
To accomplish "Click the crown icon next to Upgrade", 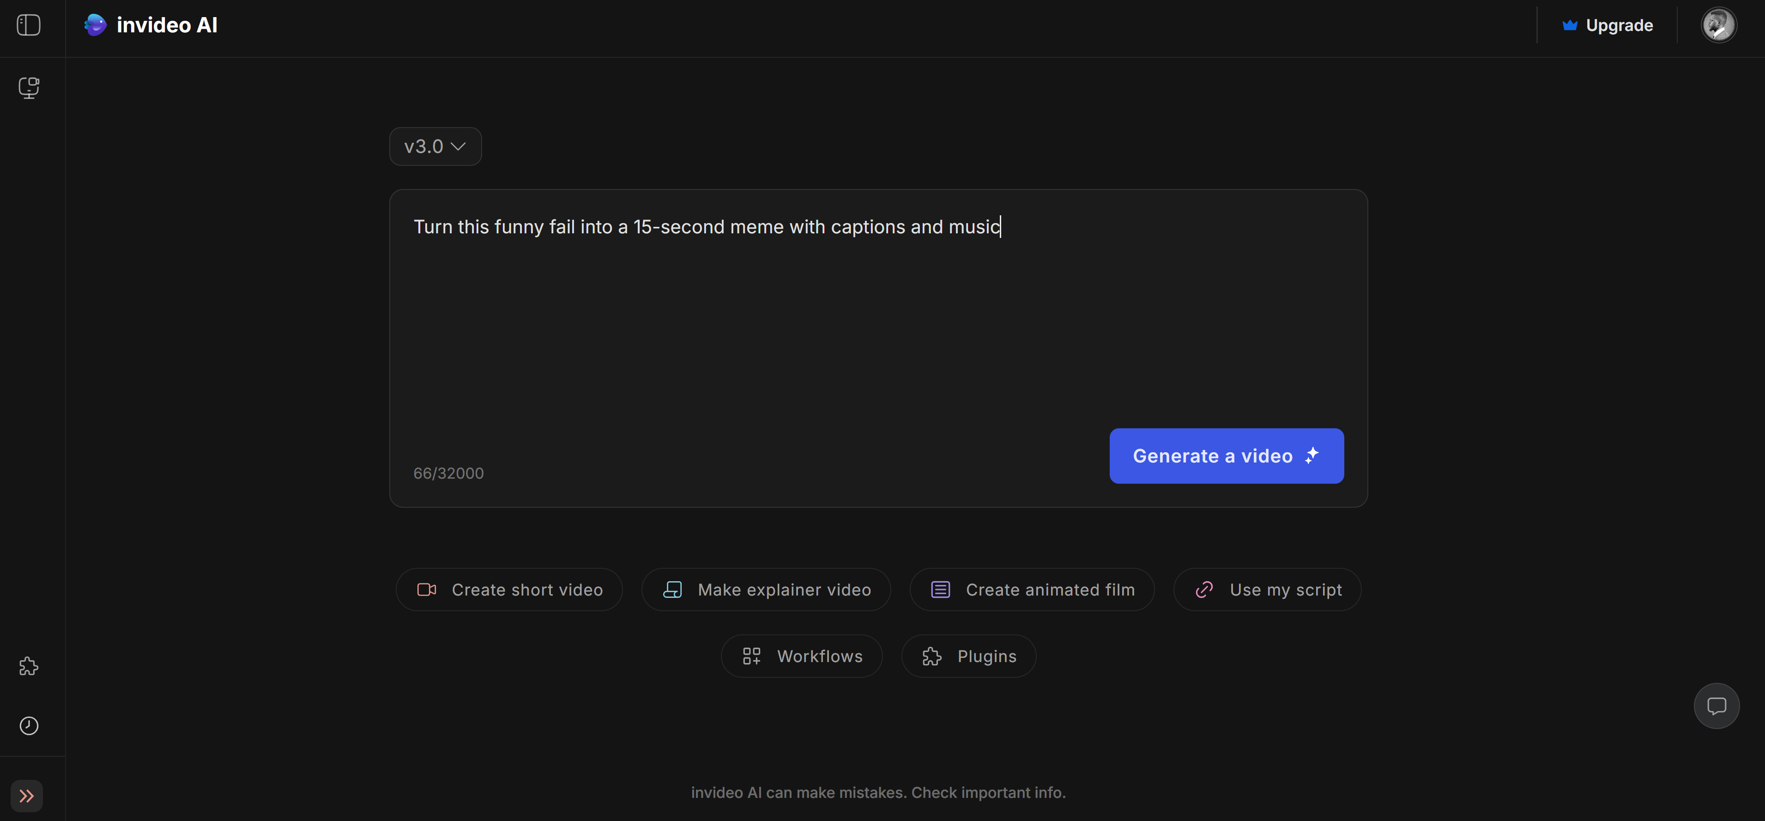I will point(1570,24).
